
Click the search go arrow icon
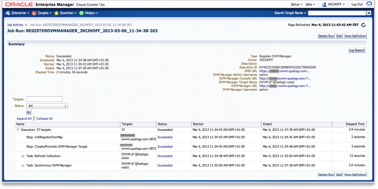point(369,13)
